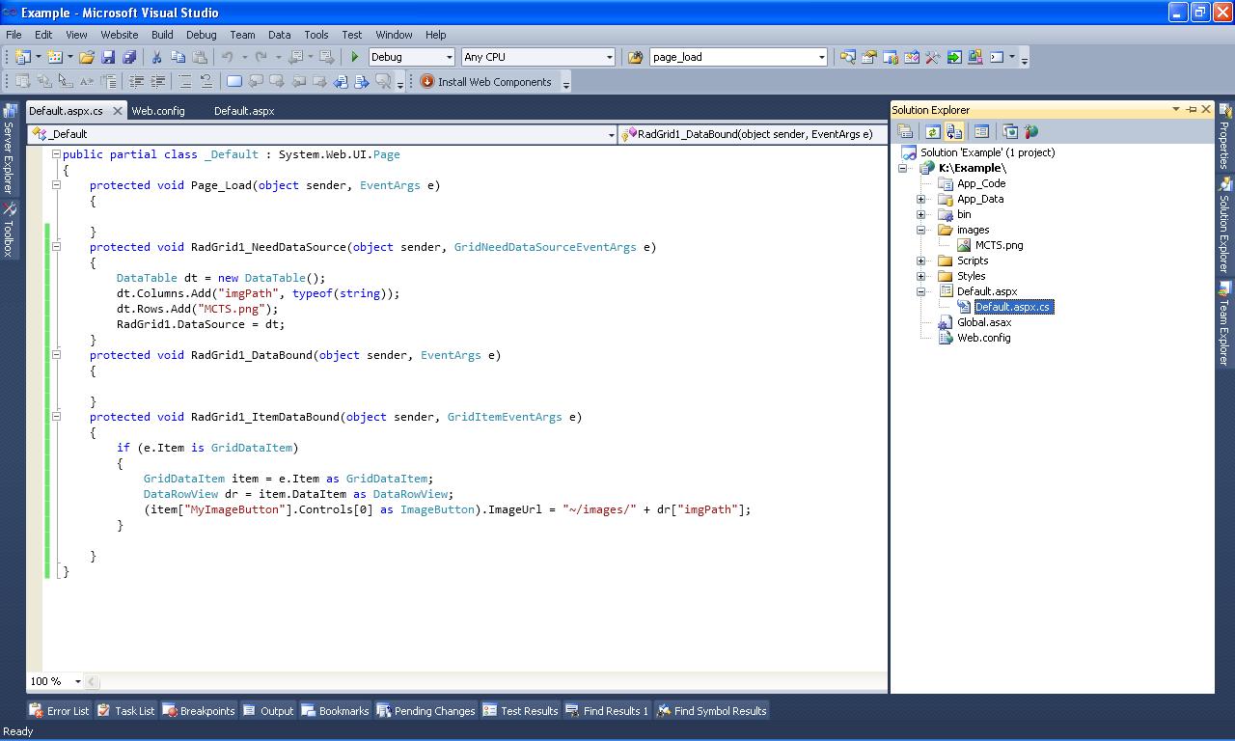
Task: Expand the App_Data folder node
Action: [920, 199]
